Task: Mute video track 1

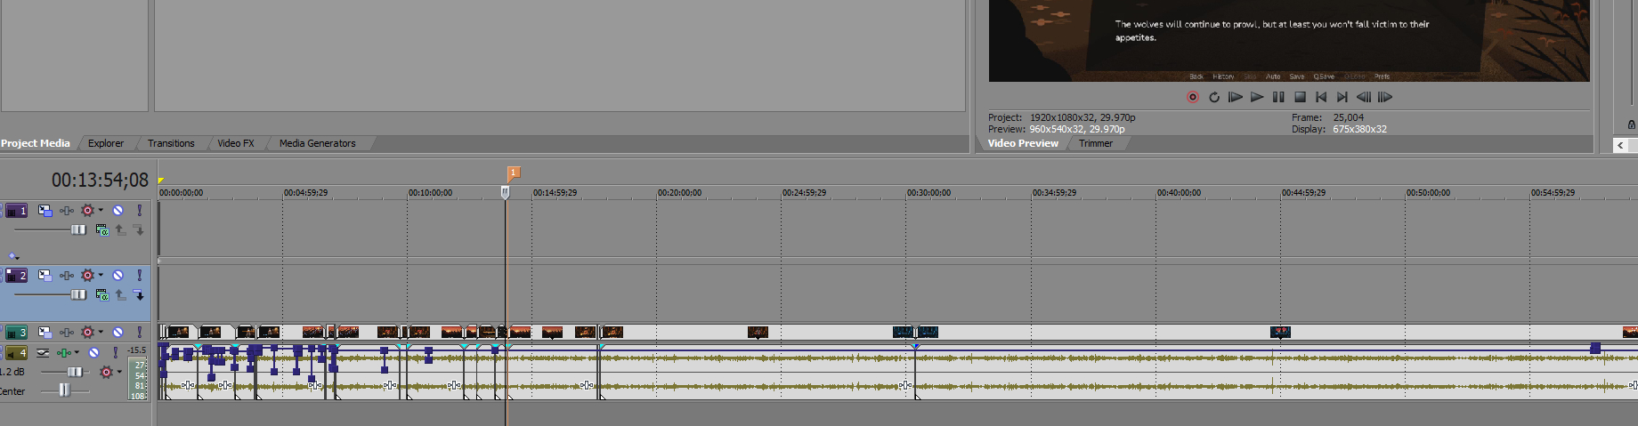Action: coord(118,211)
